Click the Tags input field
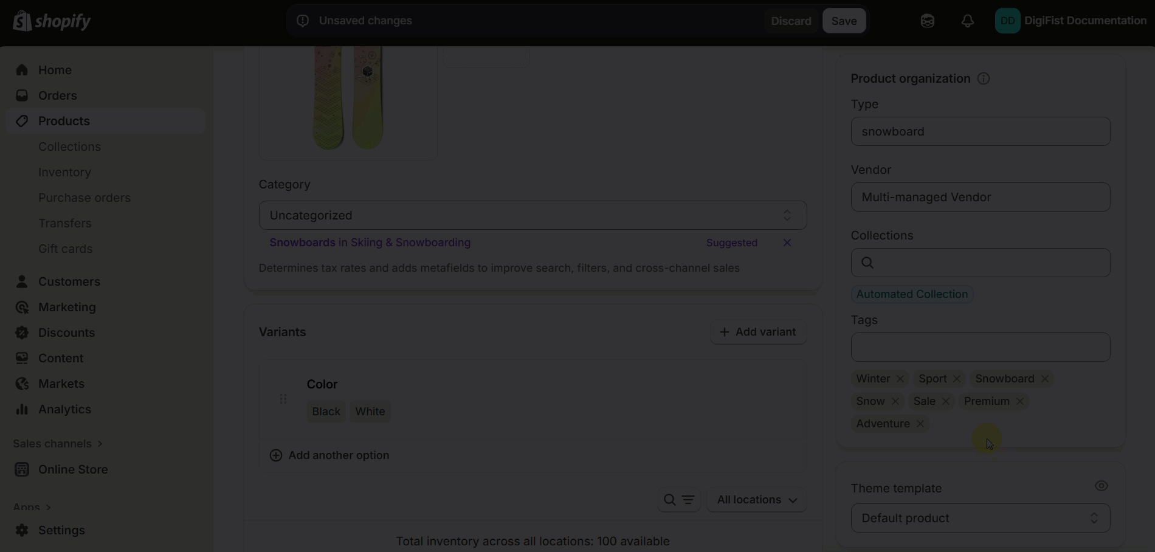The height and width of the screenshot is (552, 1155). click(x=980, y=347)
